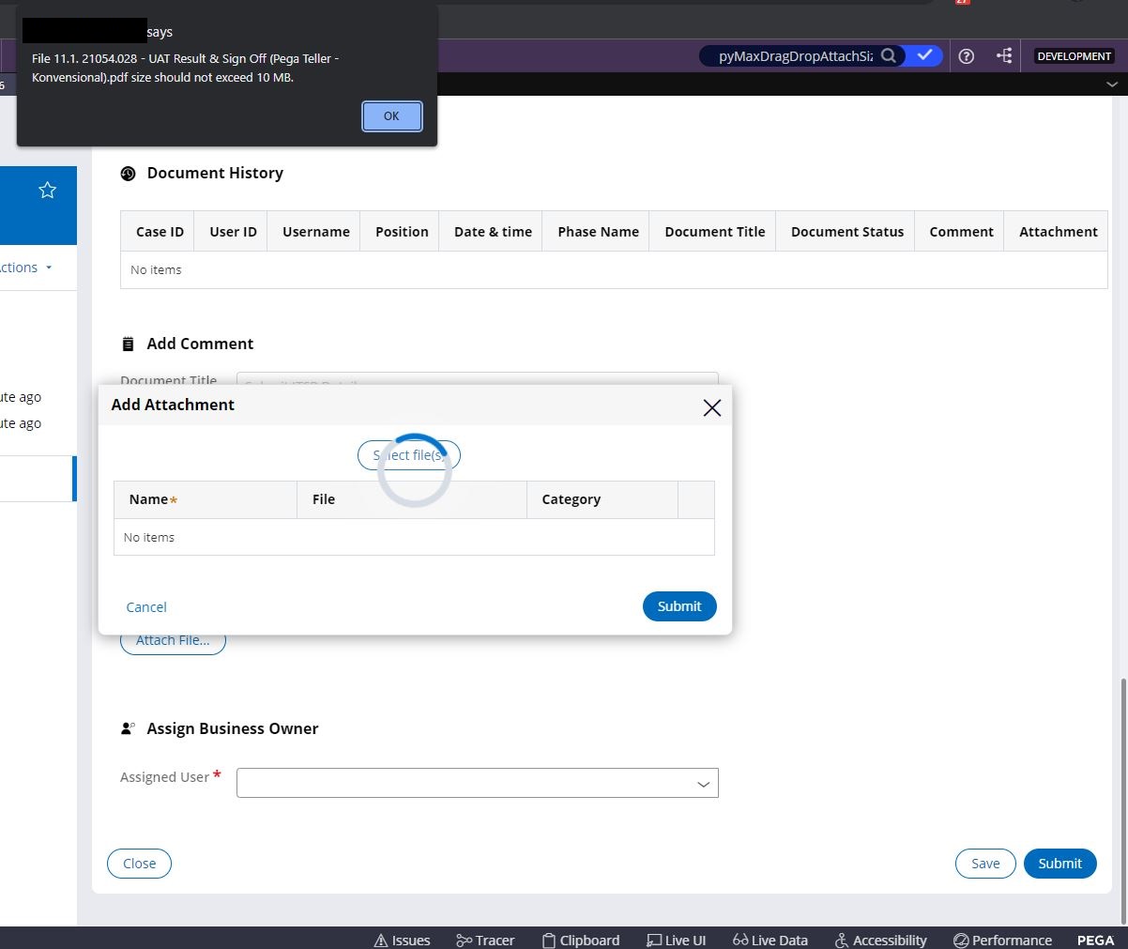
Task: Click the branch structure icon in header
Action: coord(1004,56)
